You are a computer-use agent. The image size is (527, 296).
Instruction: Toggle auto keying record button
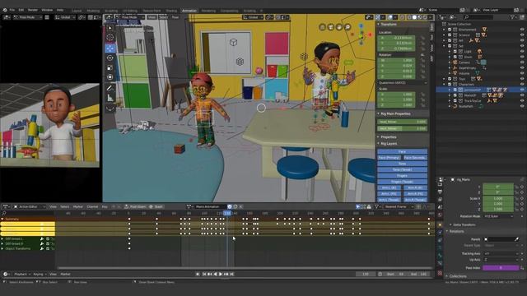click(x=198, y=274)
